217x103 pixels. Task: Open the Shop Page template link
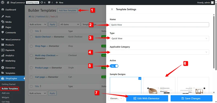point(40,46)
